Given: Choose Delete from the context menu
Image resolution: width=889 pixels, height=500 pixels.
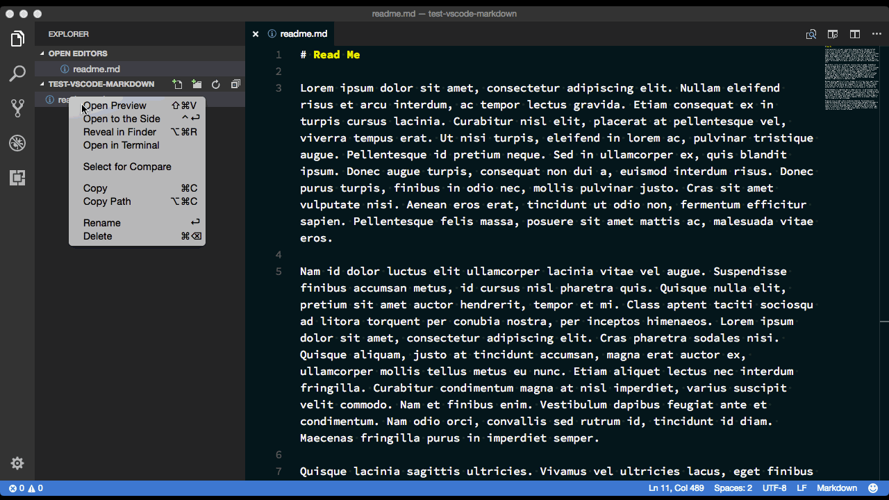Looking at the screenshot, I should tap(137, 236).
